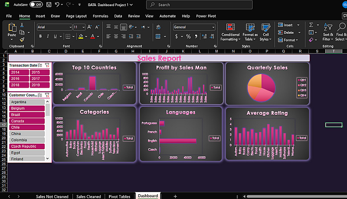Switch to the Pivot Tables sheet tab

[120, 196]
